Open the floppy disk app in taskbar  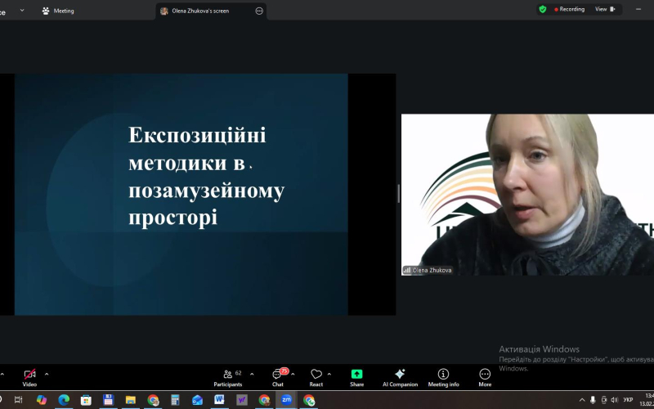pos(108,400)
